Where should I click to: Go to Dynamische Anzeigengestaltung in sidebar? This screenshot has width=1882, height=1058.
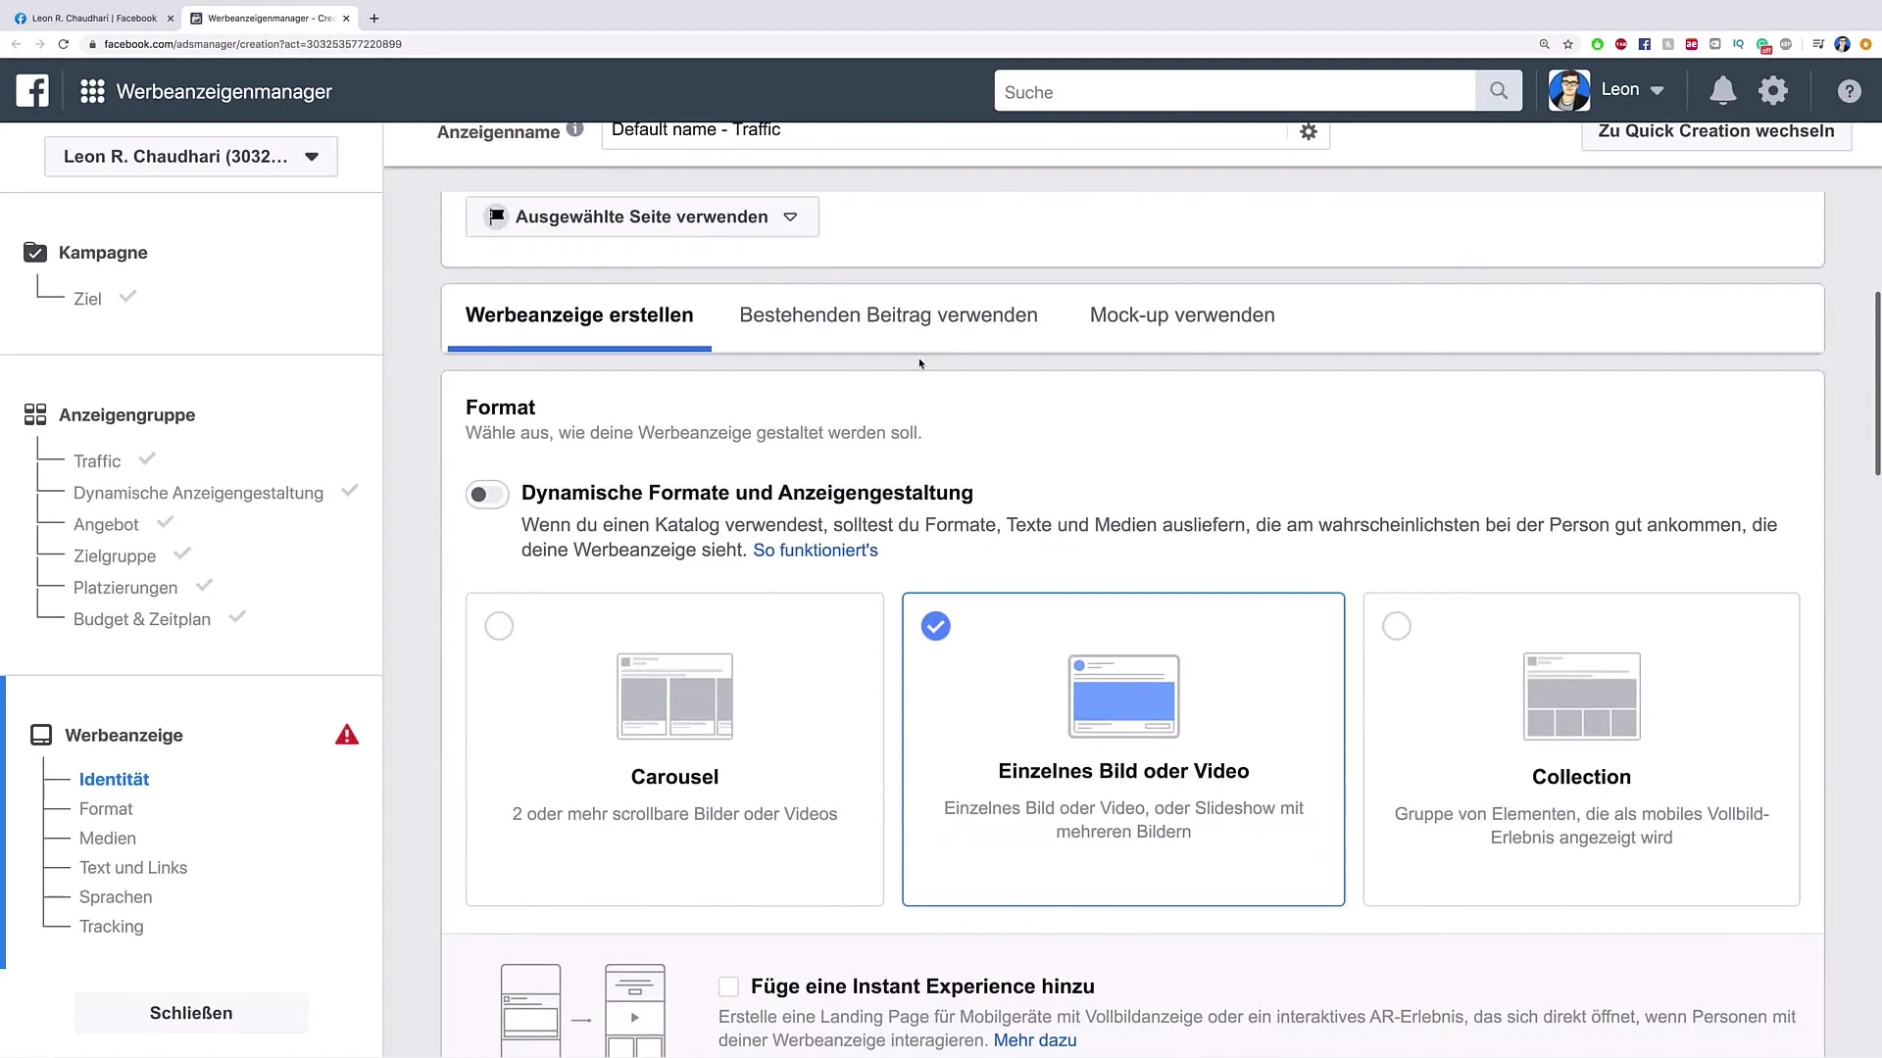pos(198,493)
